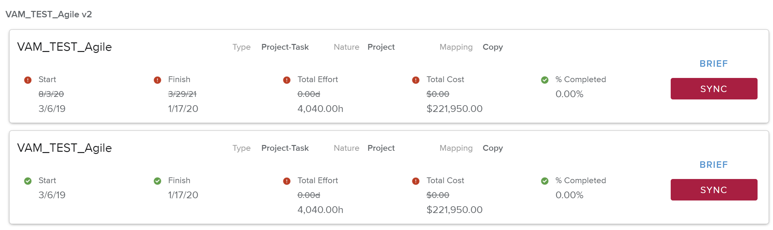Click the VAM_TEST_Agile title of the top card

[64, 47]
